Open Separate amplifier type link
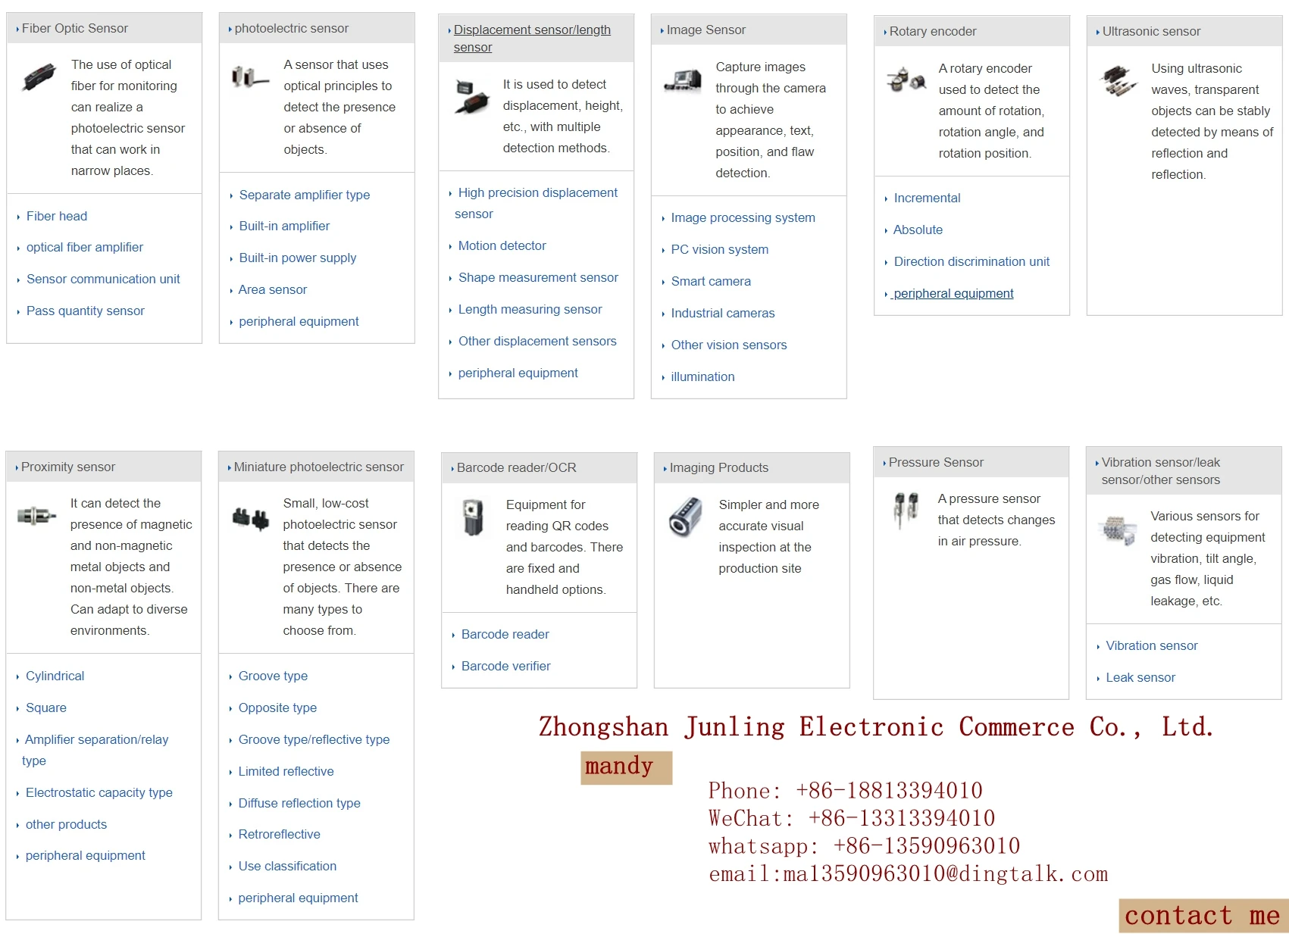The height and width of the screenshot is (934, 1289). coord(305,195)
